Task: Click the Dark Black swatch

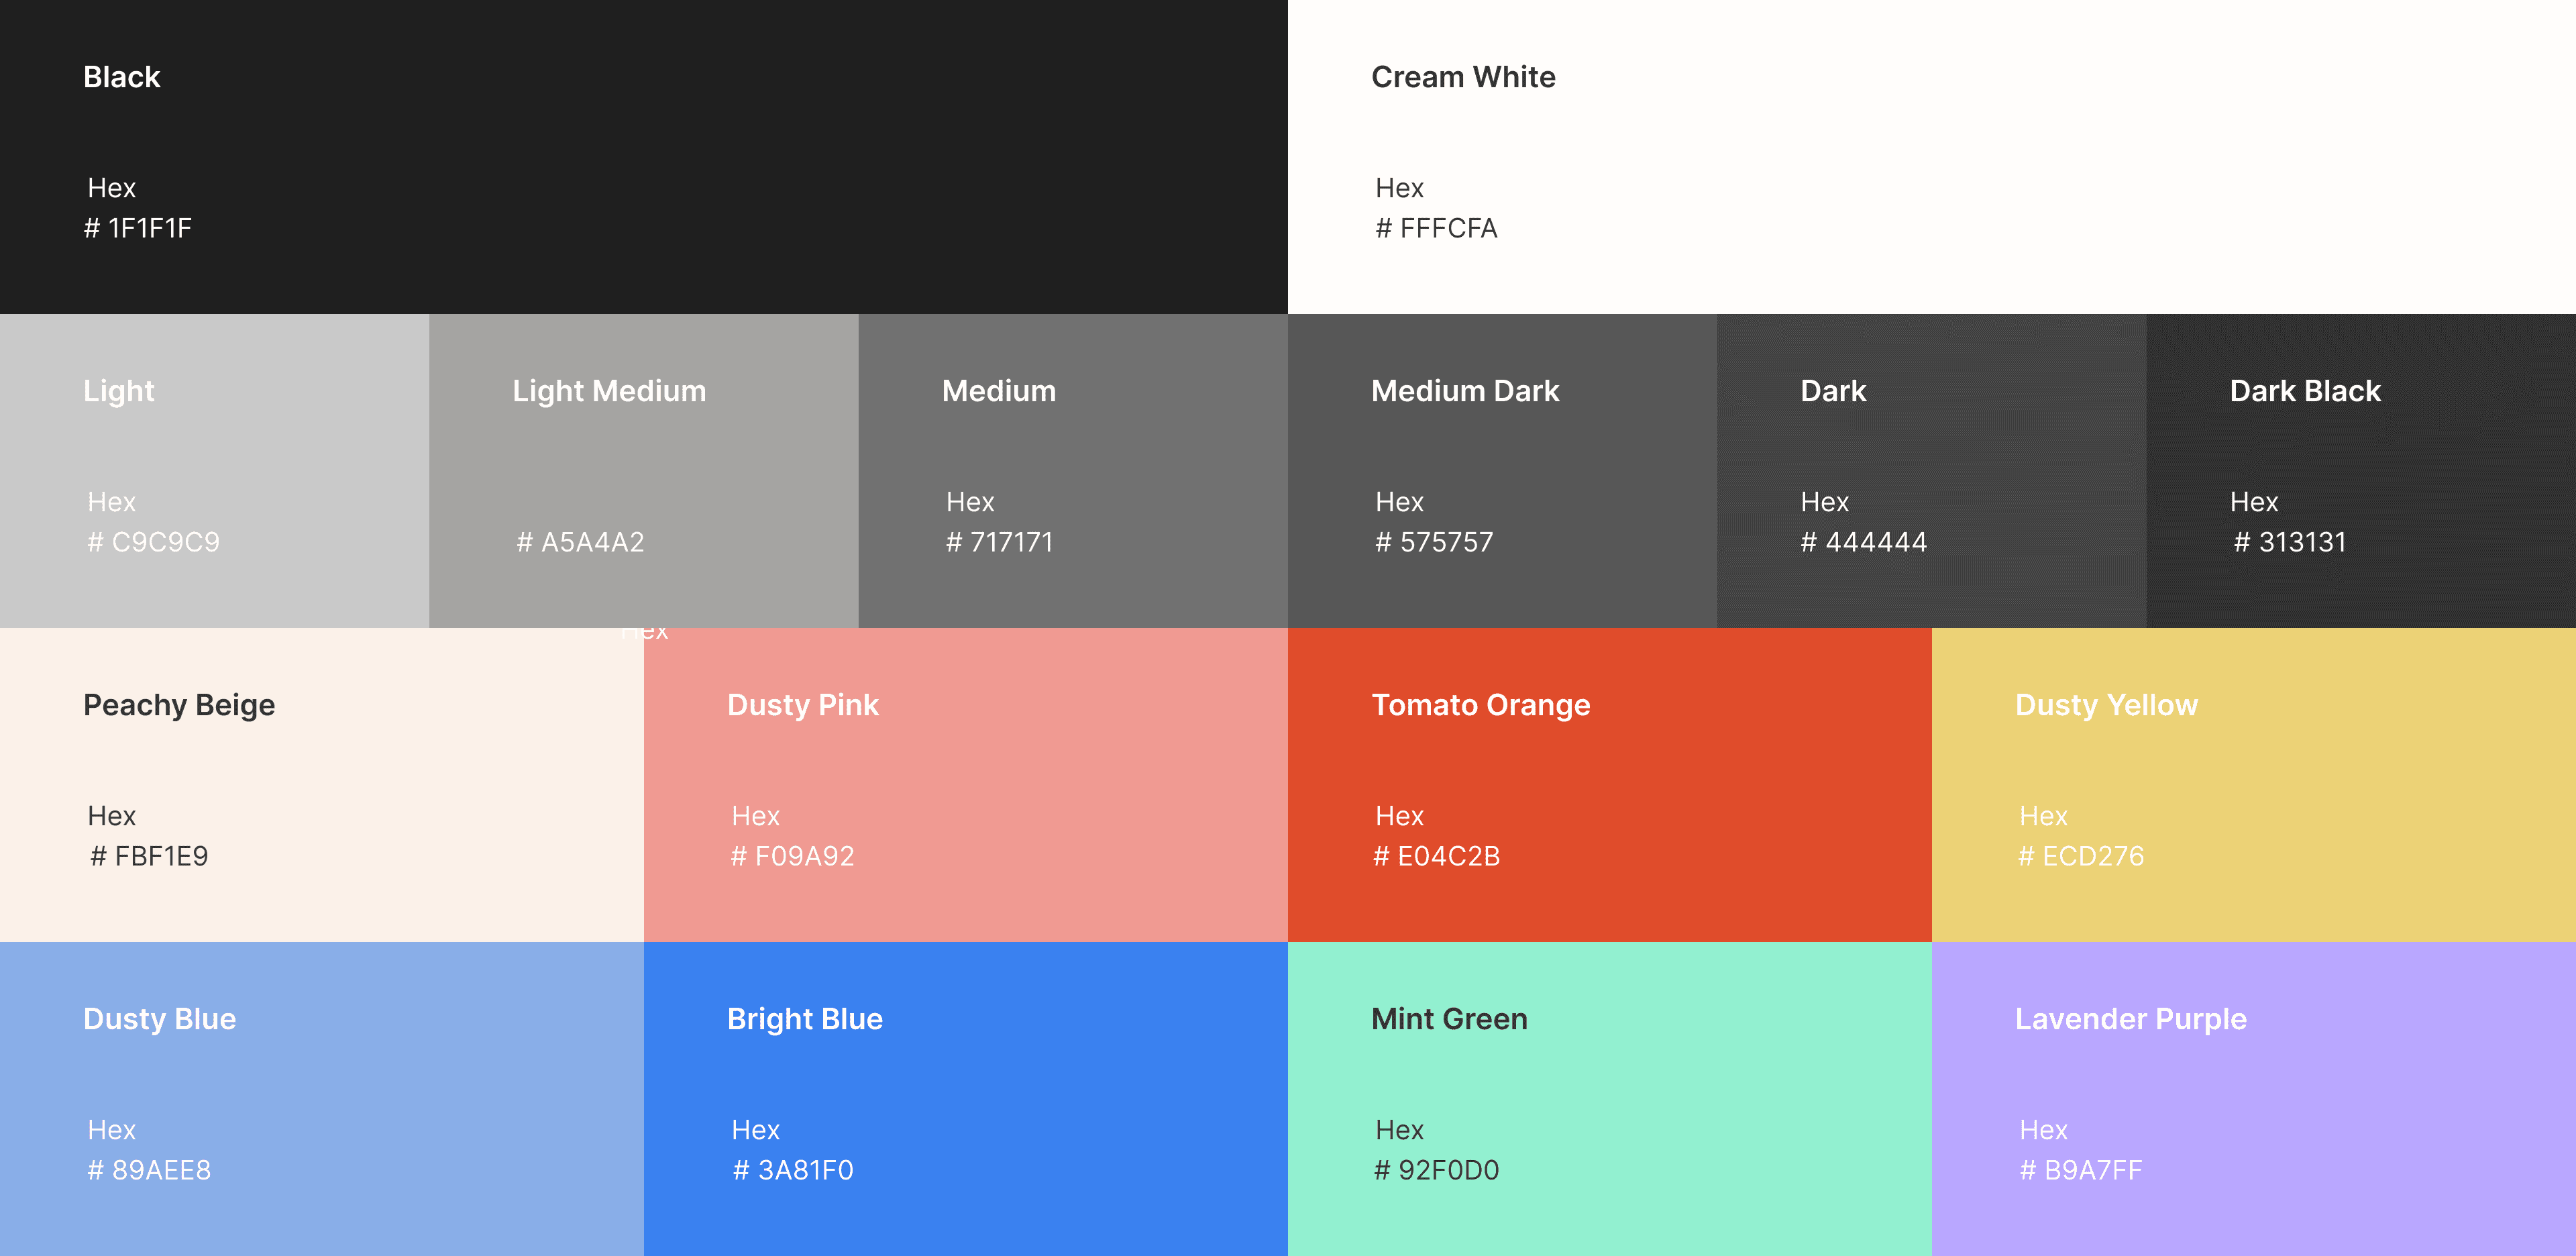Action: [x=2360, y=470]
